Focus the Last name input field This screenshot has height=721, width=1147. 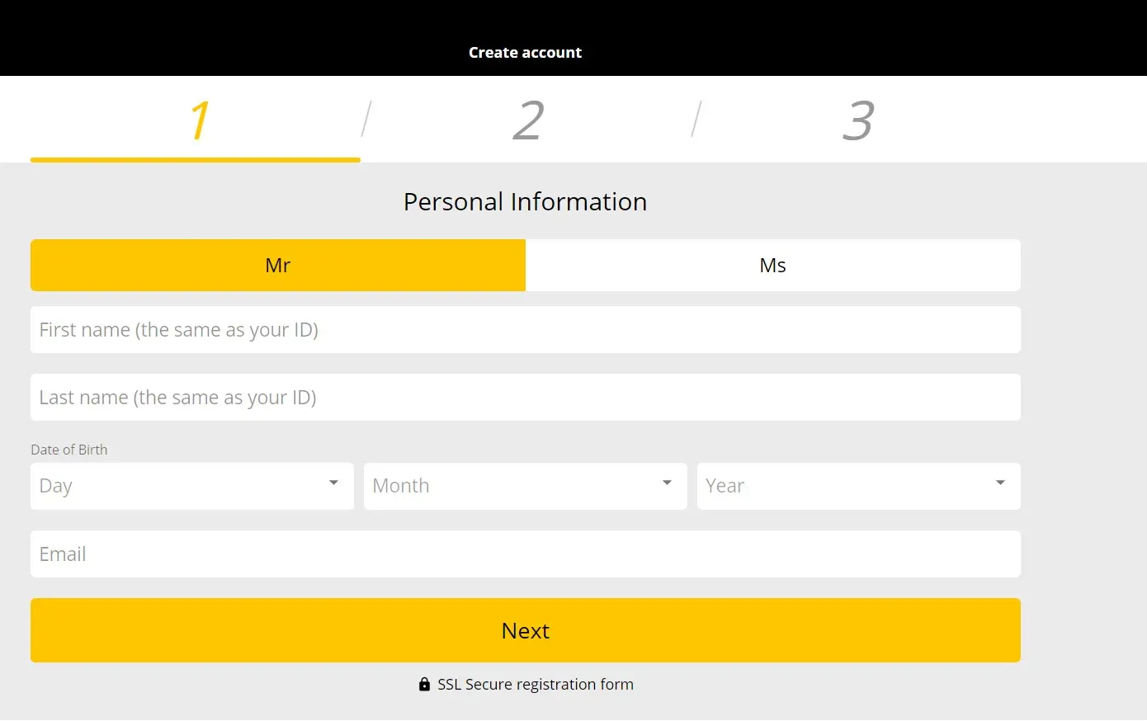[x=525, y=398]
